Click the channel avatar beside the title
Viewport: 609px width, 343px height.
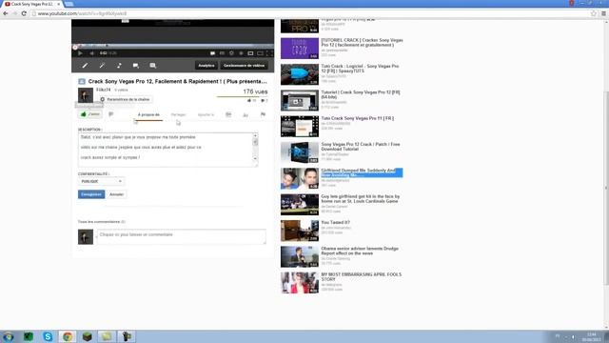(x=86, y=95)
